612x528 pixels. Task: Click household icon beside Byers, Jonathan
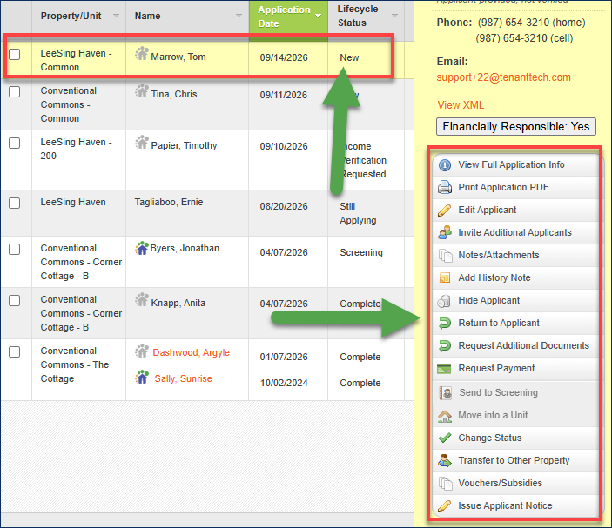point(142,248)
